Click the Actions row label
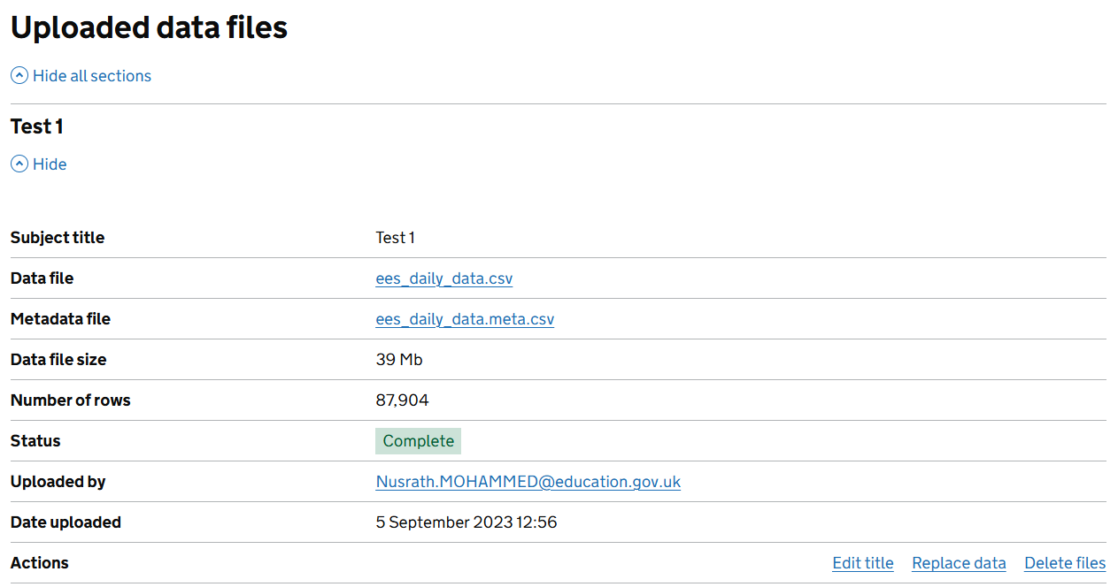 pyautogui.click(x=39, y=563)
